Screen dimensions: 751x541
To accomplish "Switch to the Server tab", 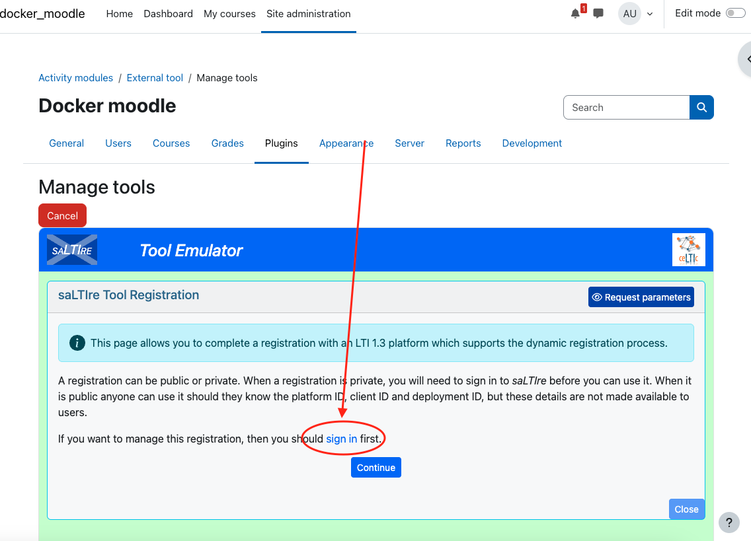I will 409,143.
